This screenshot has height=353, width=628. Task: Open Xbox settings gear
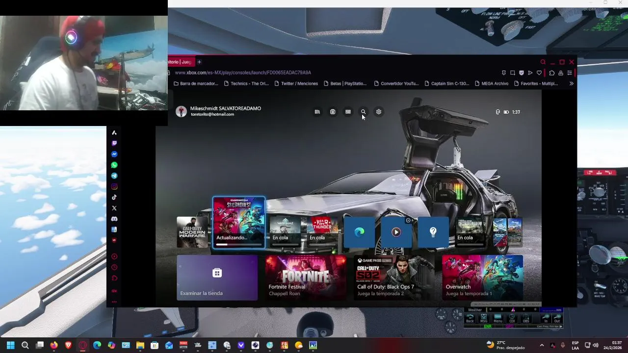(x=379, y=112)
